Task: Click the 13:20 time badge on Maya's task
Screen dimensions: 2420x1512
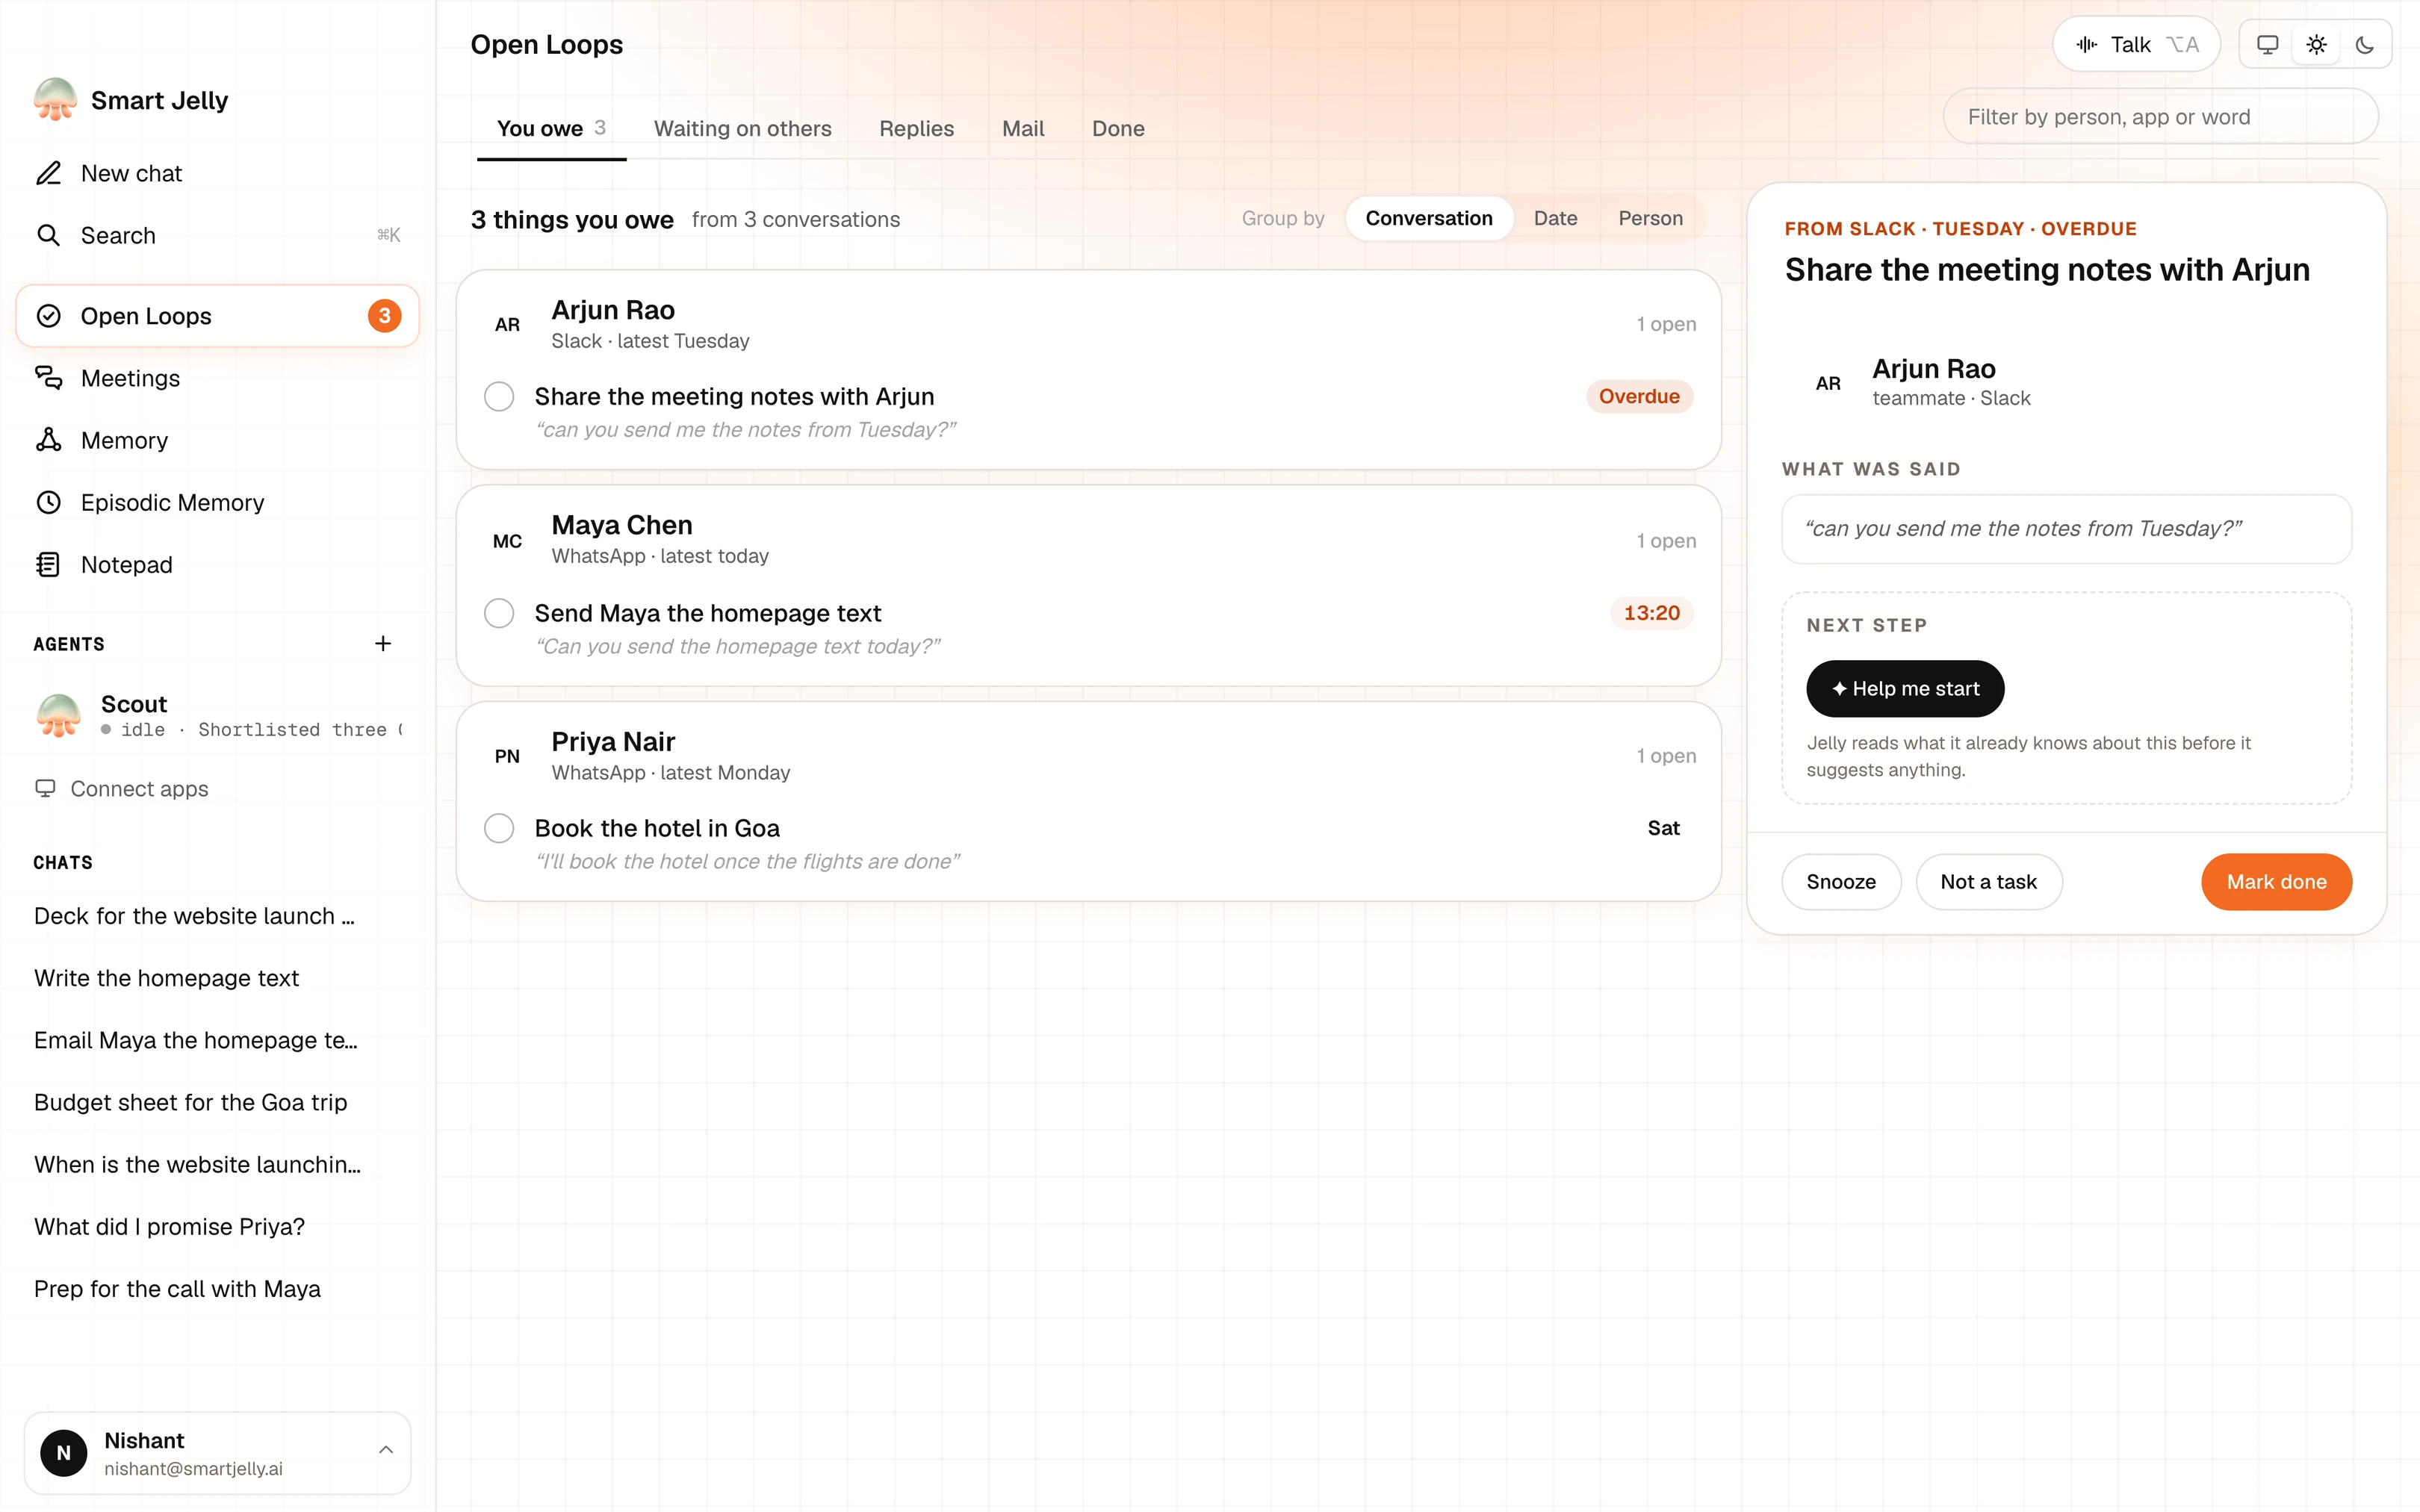Action: [1651, 613]
